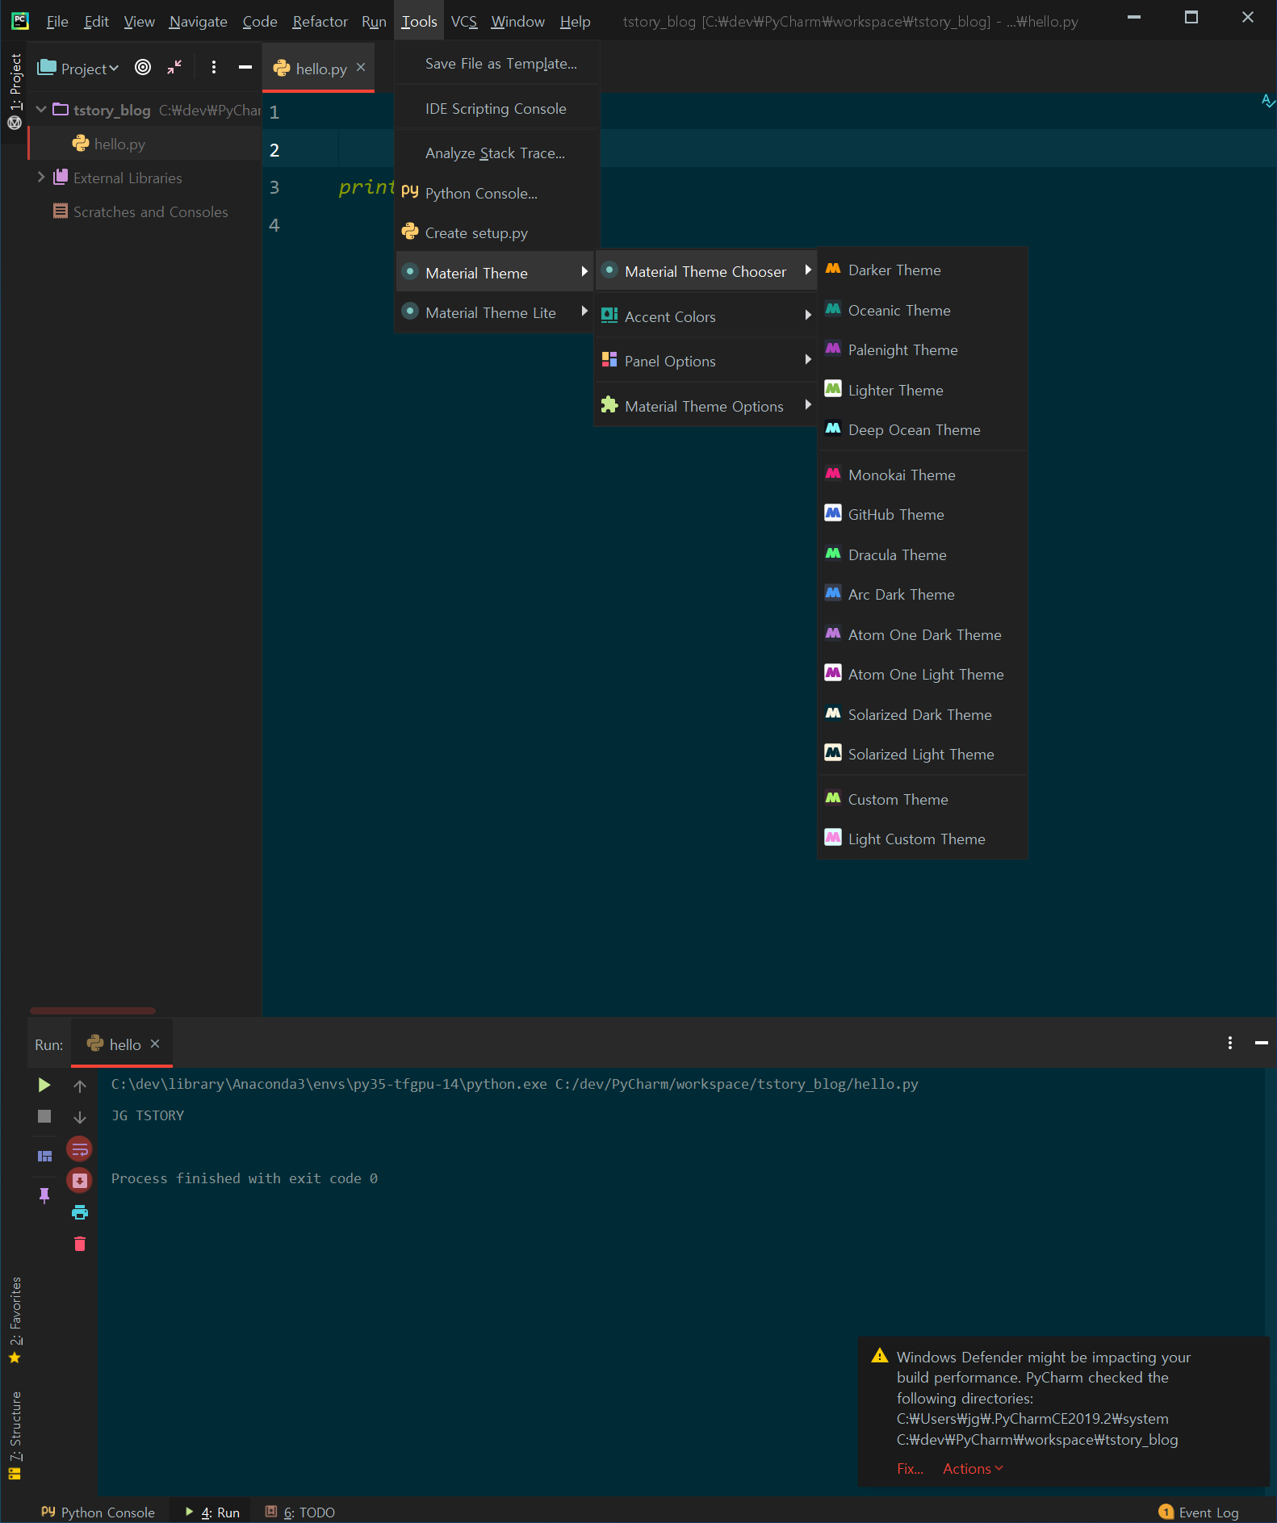
Task: Collapse all in Project panel
Action: (x=174, y=68)
